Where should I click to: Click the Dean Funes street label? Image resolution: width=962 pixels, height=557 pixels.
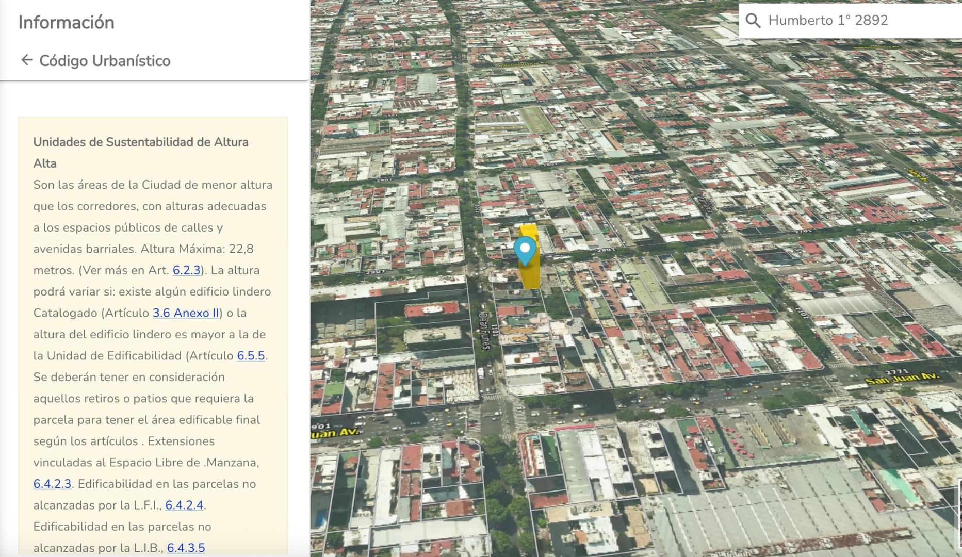click(485, 330)
